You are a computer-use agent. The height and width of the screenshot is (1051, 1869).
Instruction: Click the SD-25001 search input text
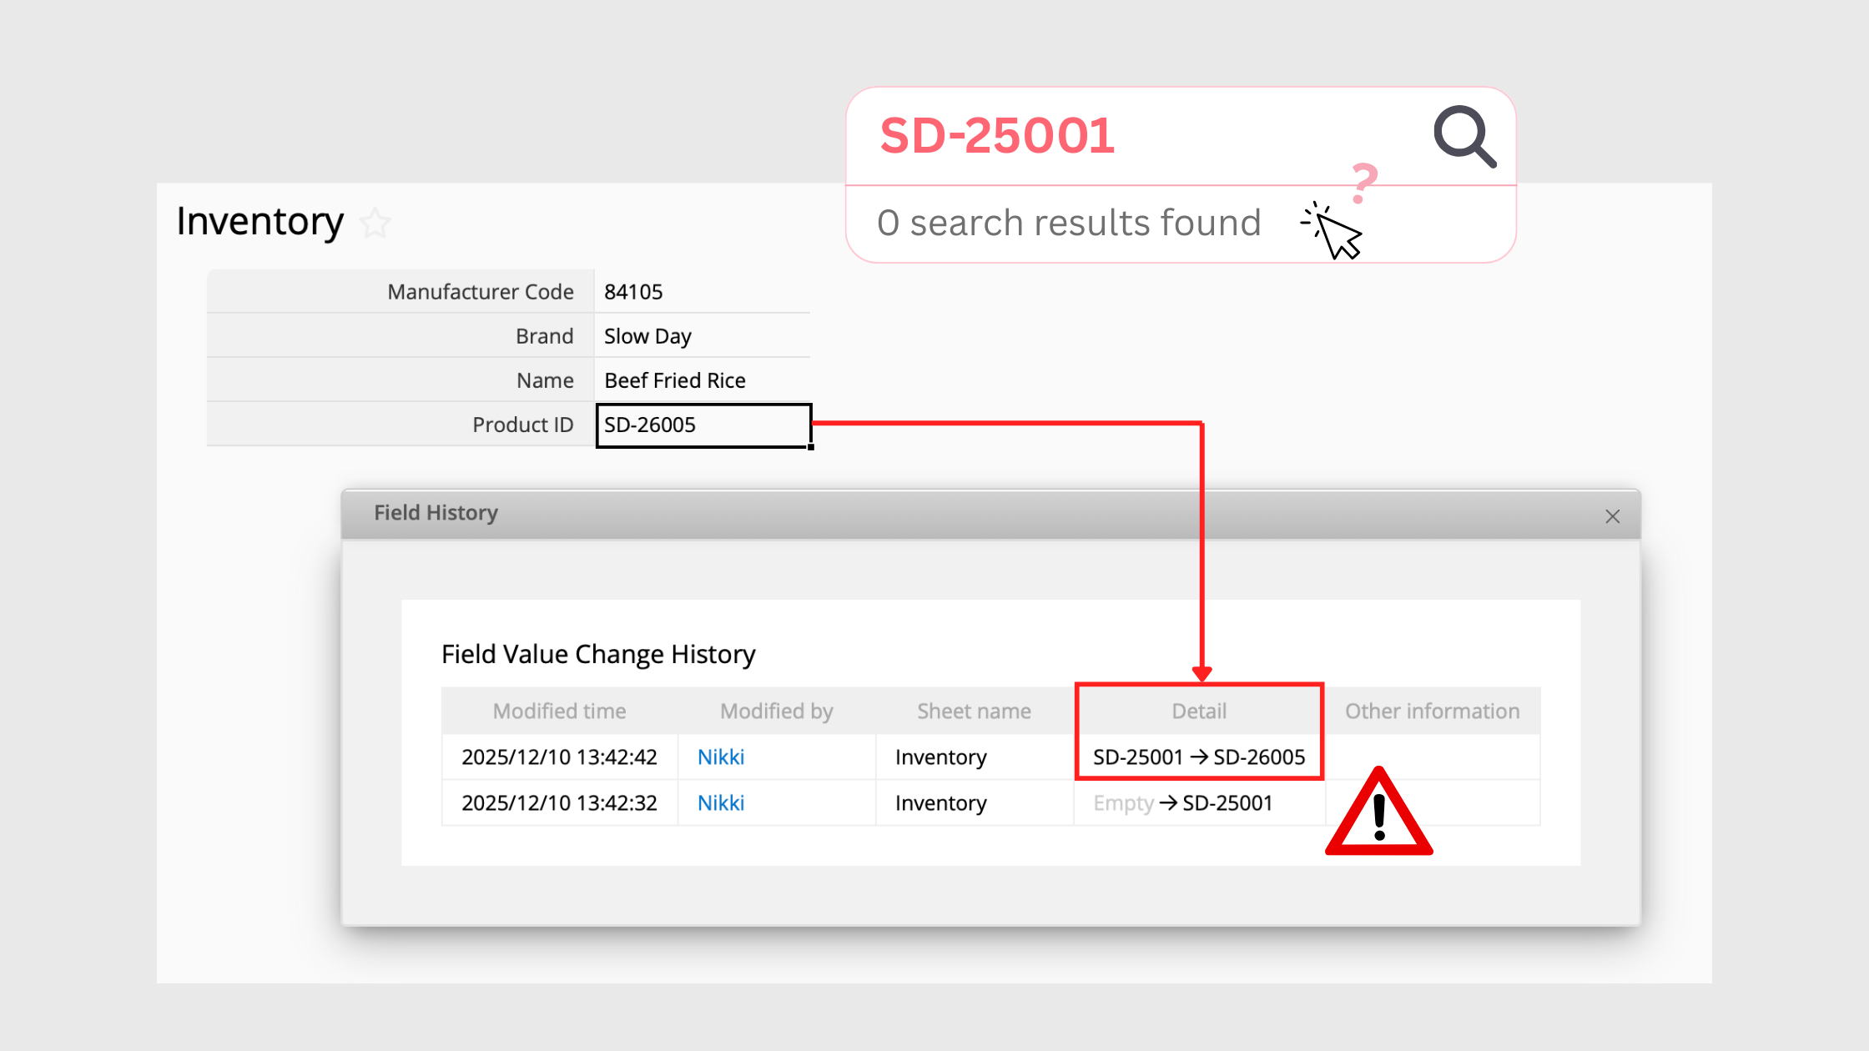(x=997, y=136)
